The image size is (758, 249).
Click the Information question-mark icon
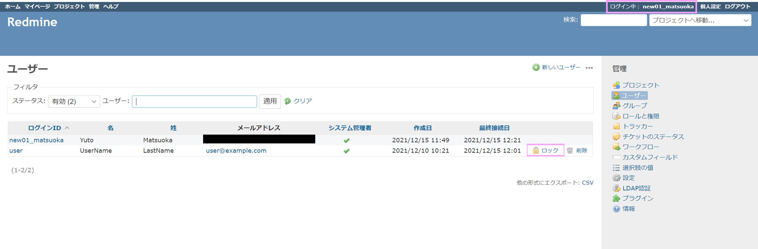pyautogui.click(x=616, y=209)
